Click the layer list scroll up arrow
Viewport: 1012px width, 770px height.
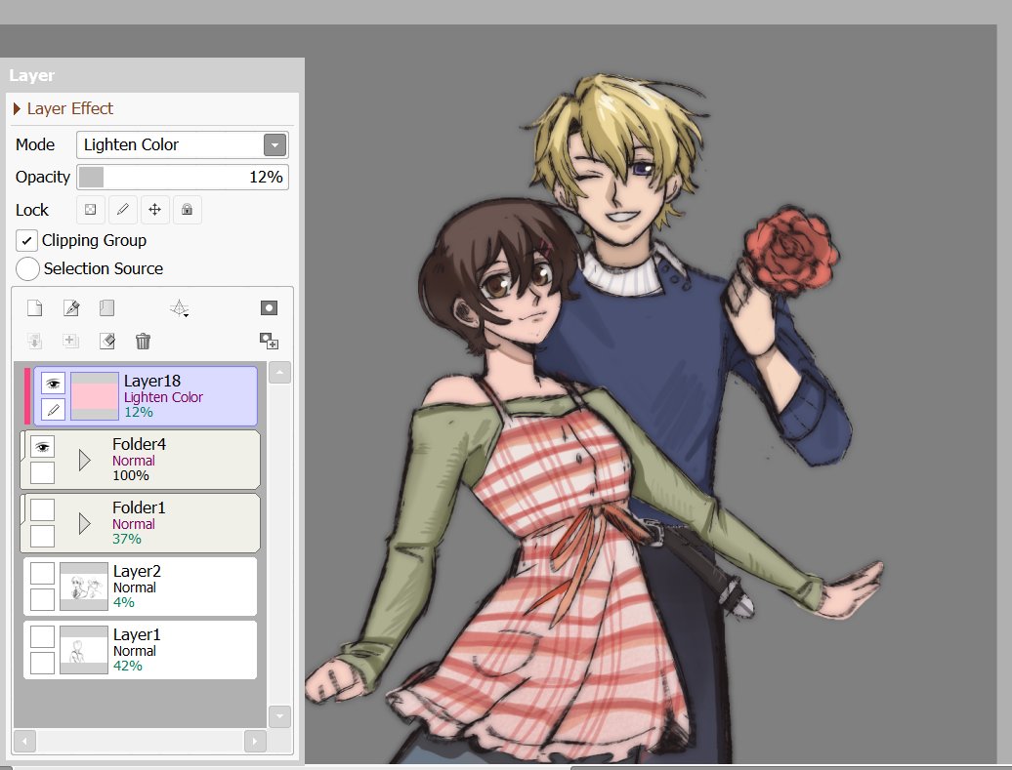(x=279, y=372)
